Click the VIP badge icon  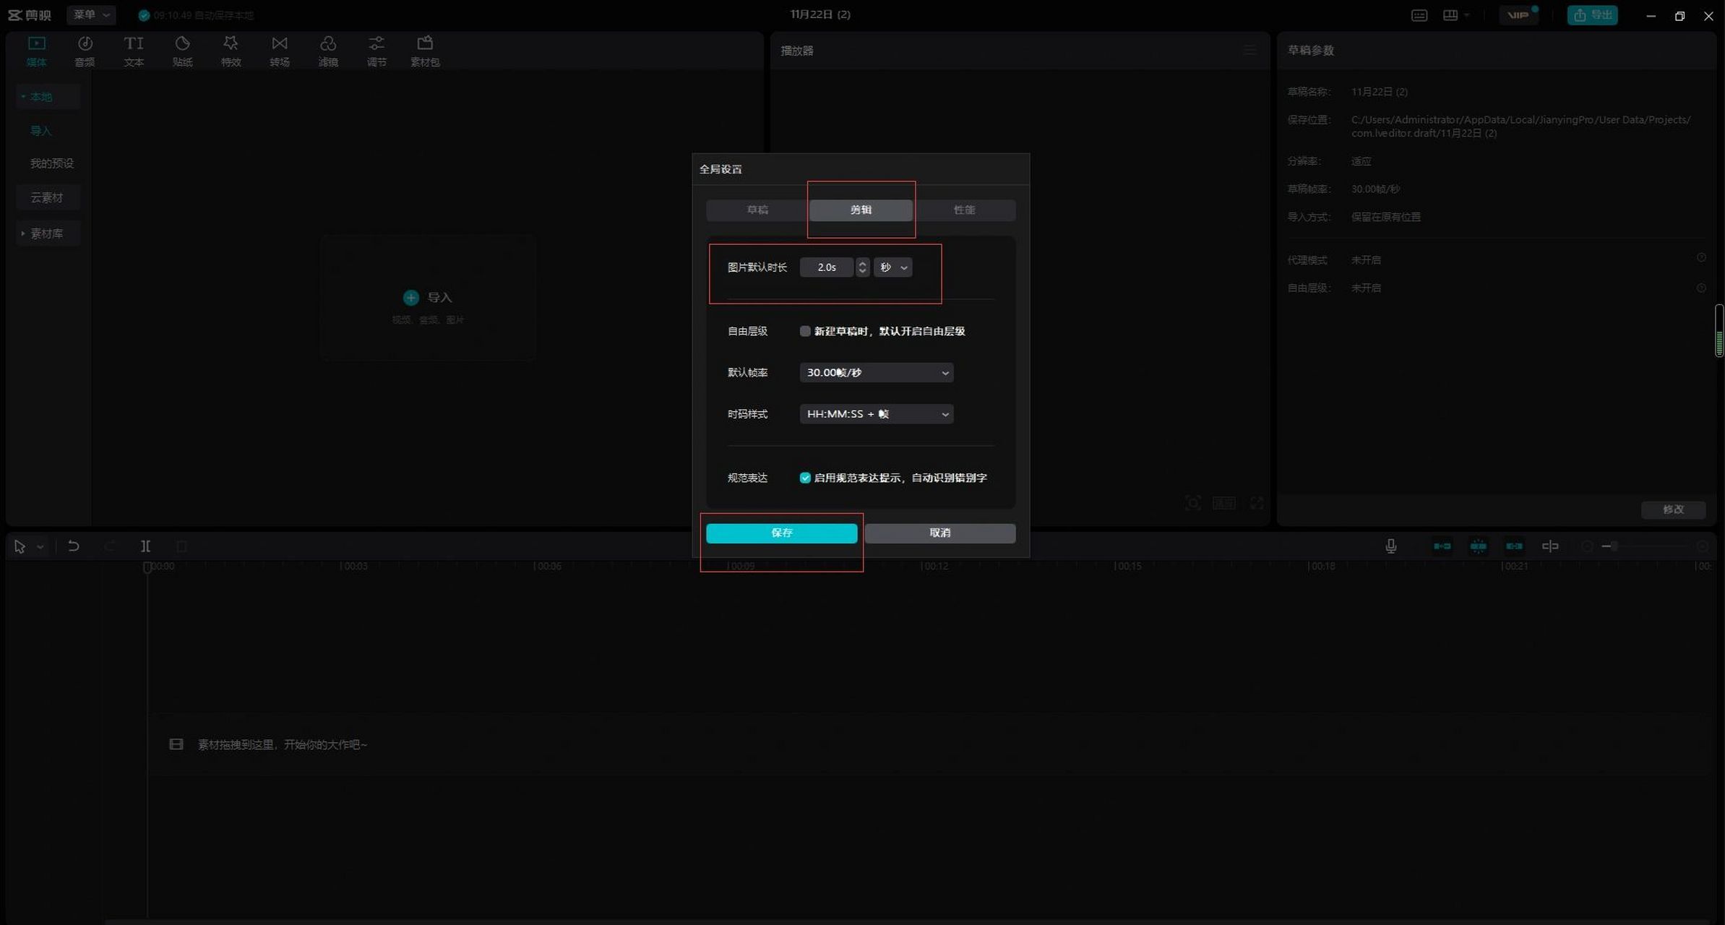coord(1518,15)
